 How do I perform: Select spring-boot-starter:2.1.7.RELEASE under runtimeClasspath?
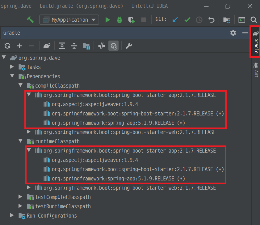138,169
